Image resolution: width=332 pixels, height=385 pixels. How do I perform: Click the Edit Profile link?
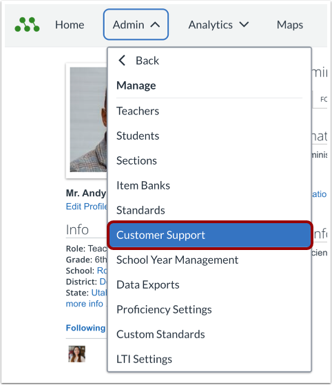coord(87,206)
